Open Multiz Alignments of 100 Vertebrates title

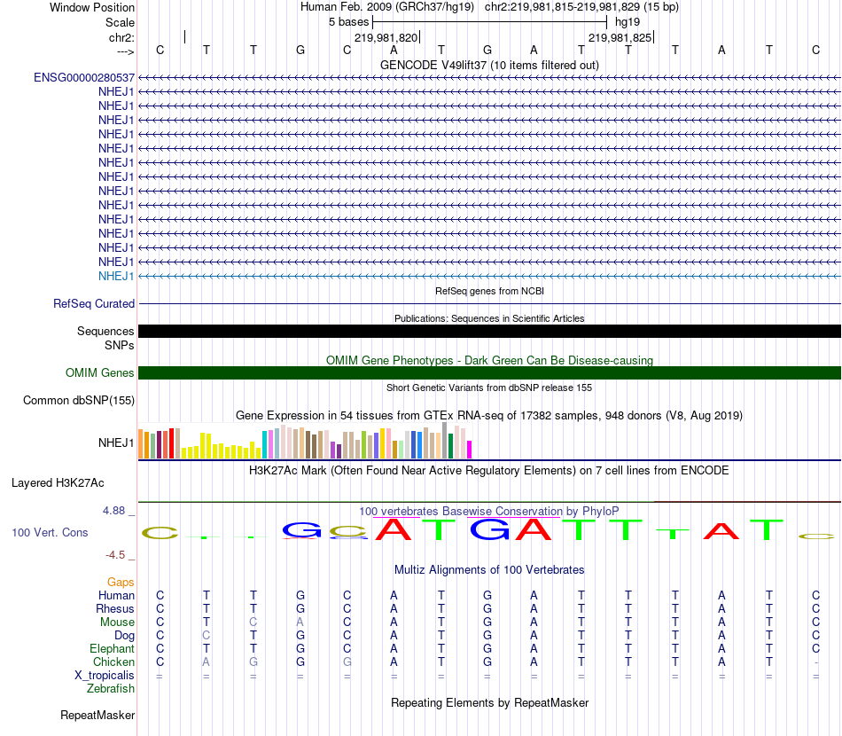coord(489,570)
